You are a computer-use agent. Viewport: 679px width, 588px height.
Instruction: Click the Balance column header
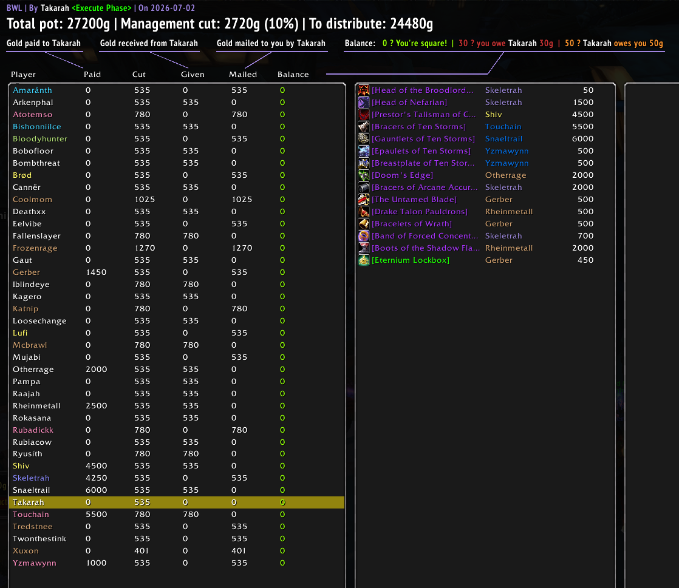pyautogui.click(x=293, y=75)
